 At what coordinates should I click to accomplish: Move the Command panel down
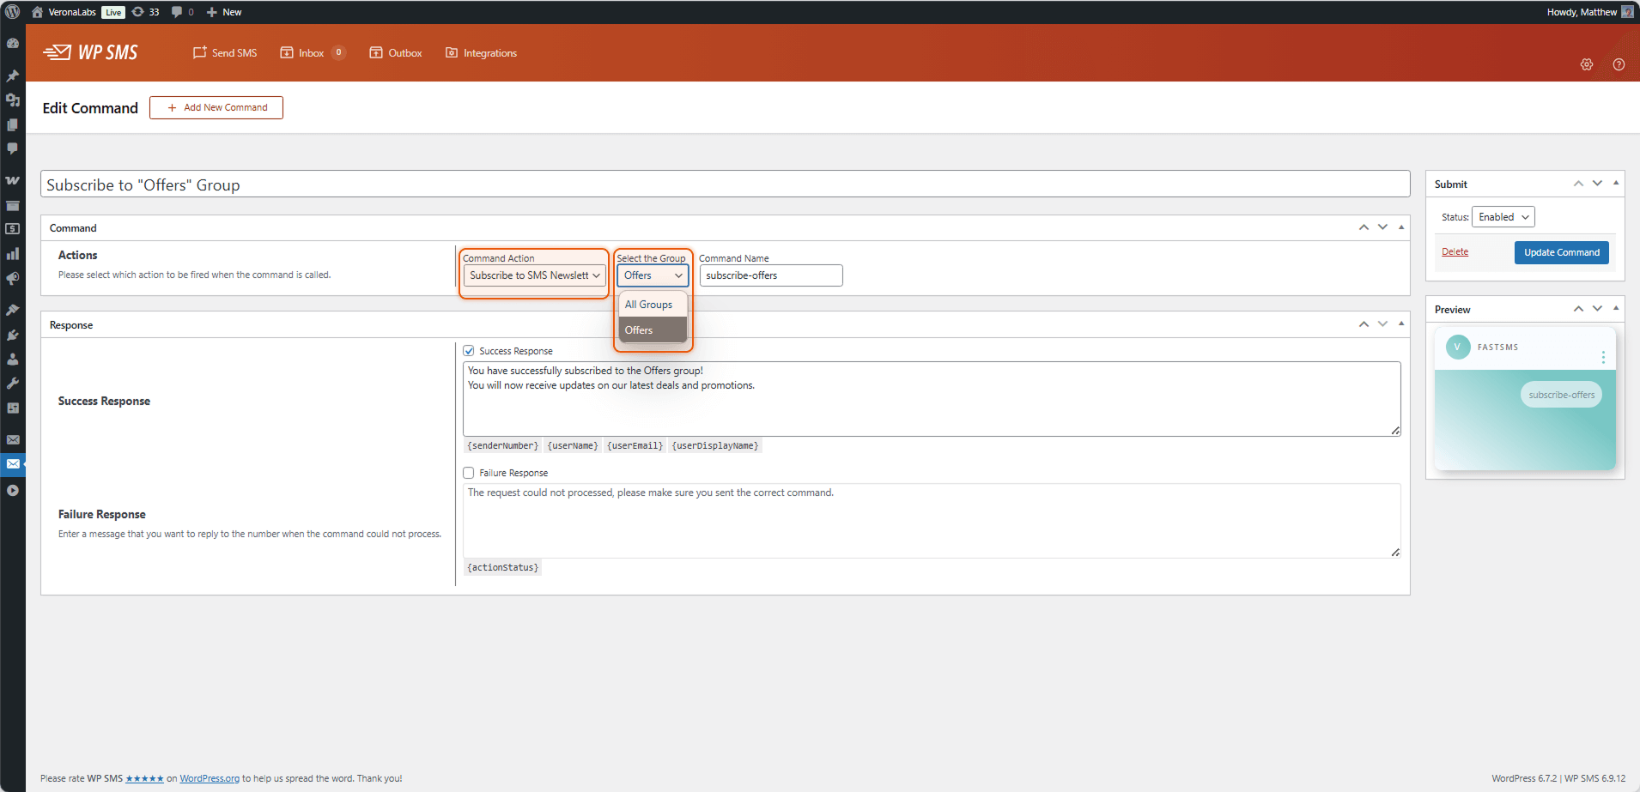tap(1382, 227)
